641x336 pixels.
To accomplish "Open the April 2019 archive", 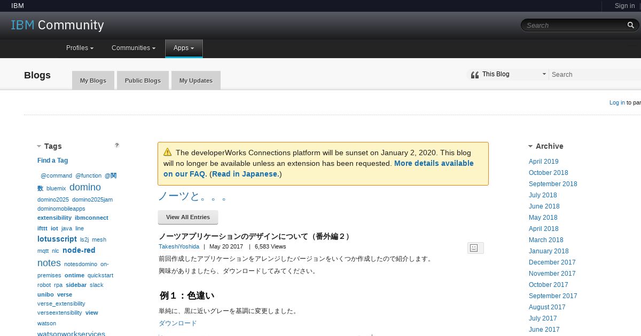I will tap(544, 162).
